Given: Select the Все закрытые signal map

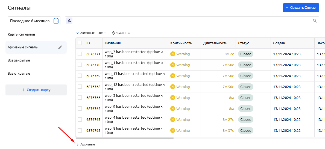Looking at the screenshot, I should 19,60.
